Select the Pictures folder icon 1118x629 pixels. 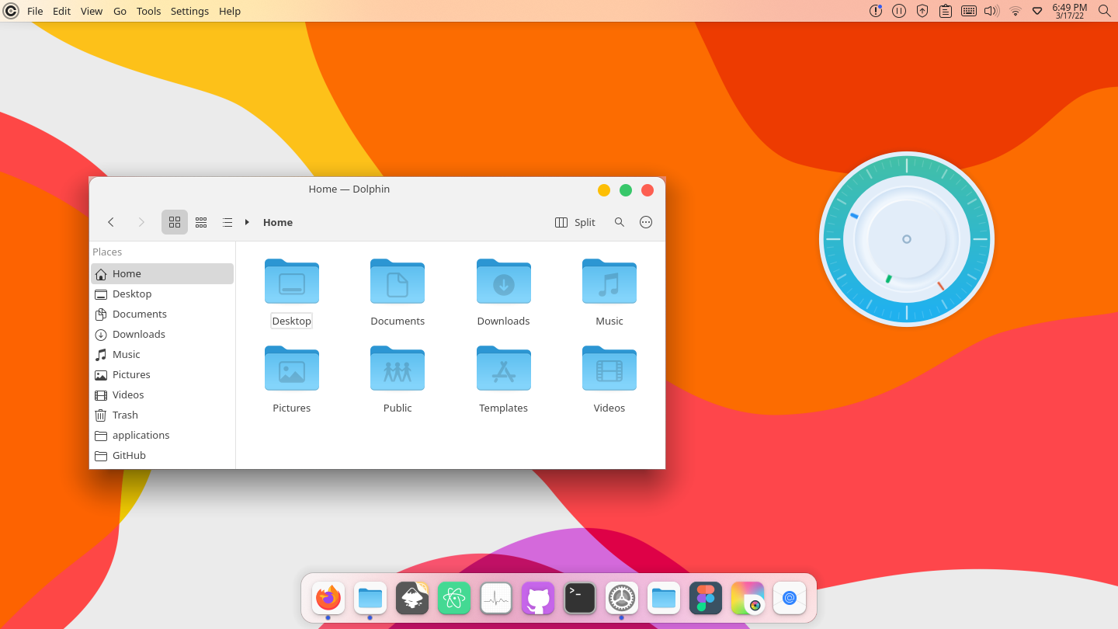(292, 368)
